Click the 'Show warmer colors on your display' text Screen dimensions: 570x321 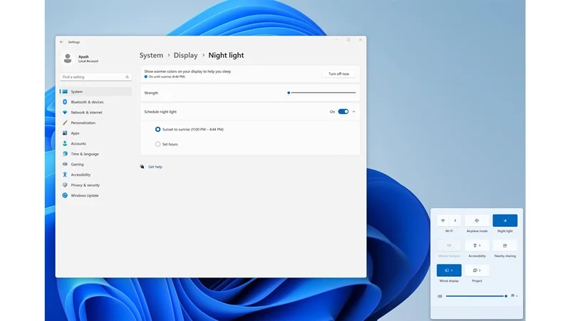[187, 71]
